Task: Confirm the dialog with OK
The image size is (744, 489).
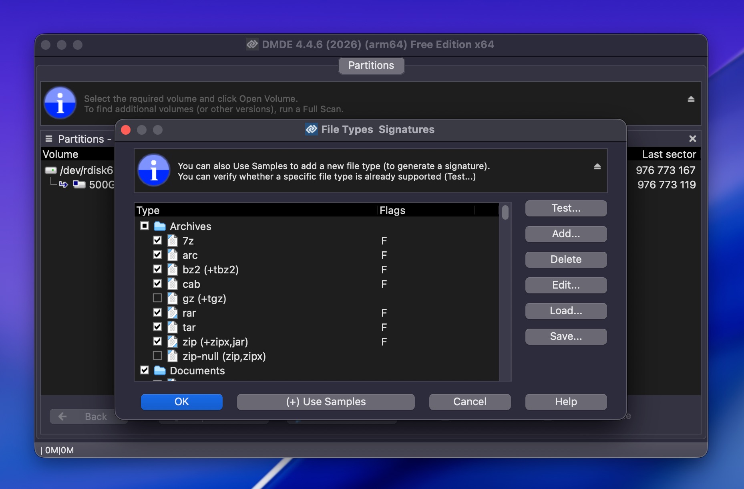Action: 181,402
